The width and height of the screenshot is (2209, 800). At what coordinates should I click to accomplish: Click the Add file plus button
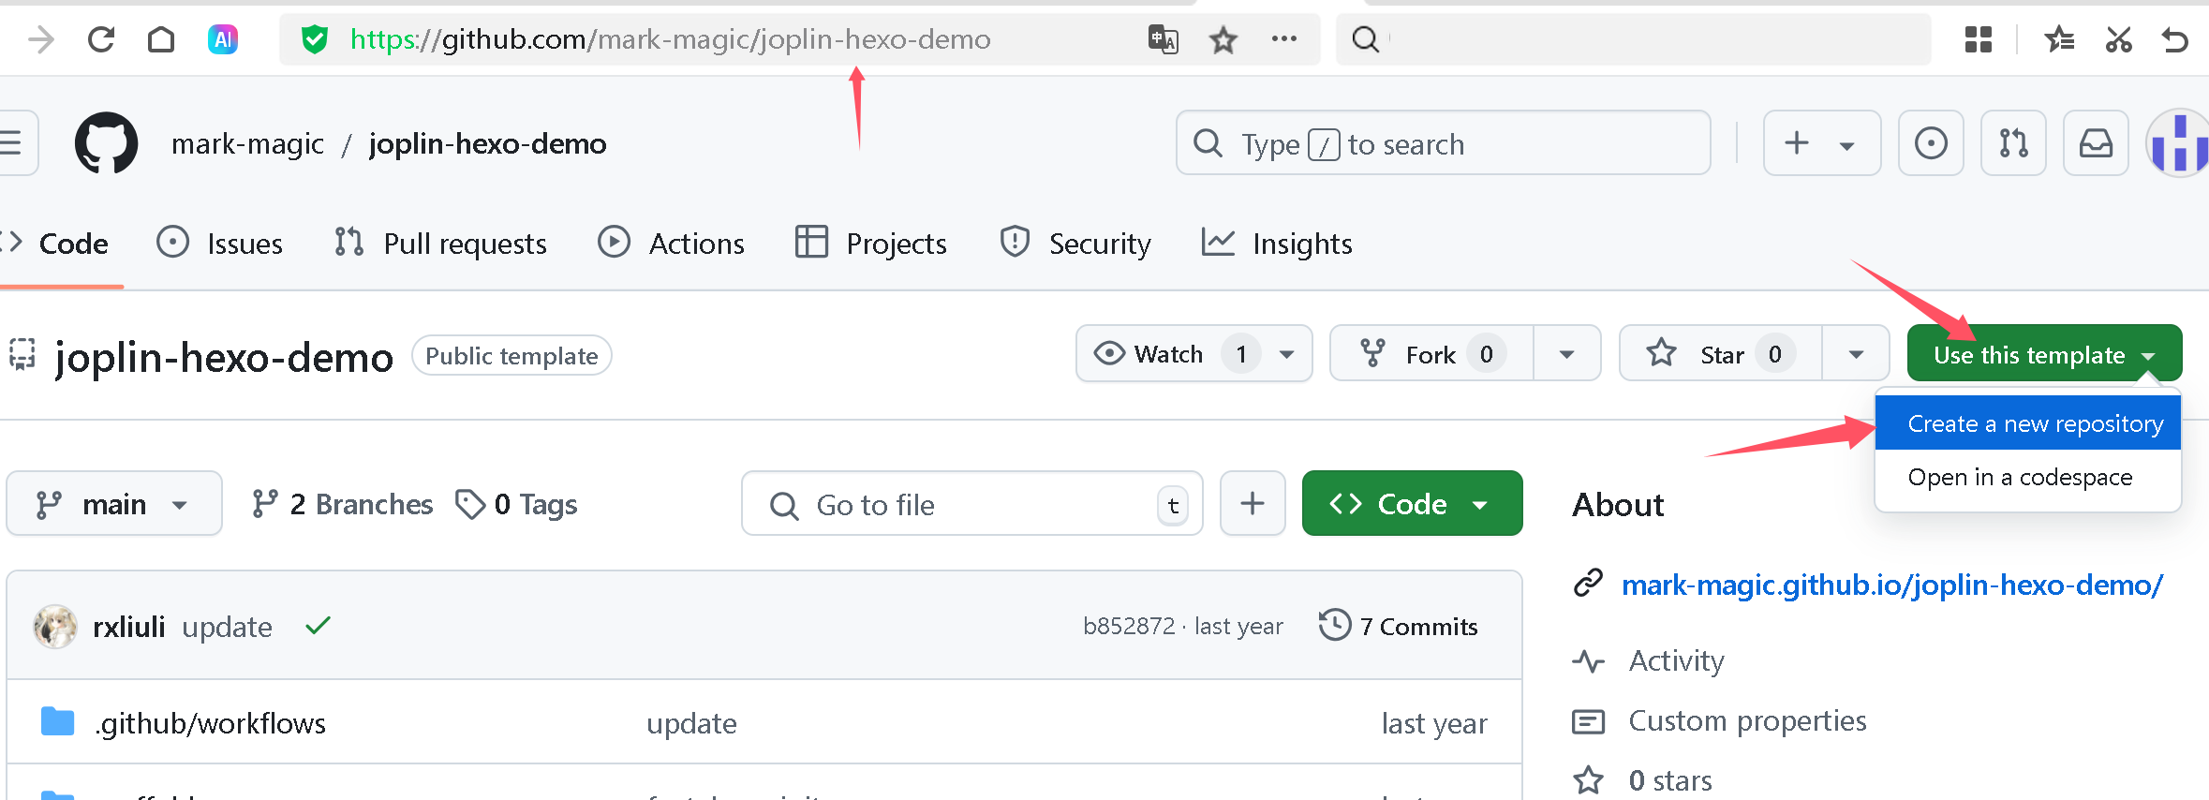coord(1253,503)
